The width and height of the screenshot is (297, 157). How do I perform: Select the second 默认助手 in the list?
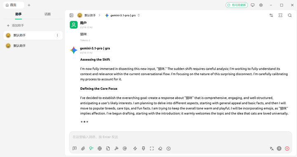tap(33, 46)
